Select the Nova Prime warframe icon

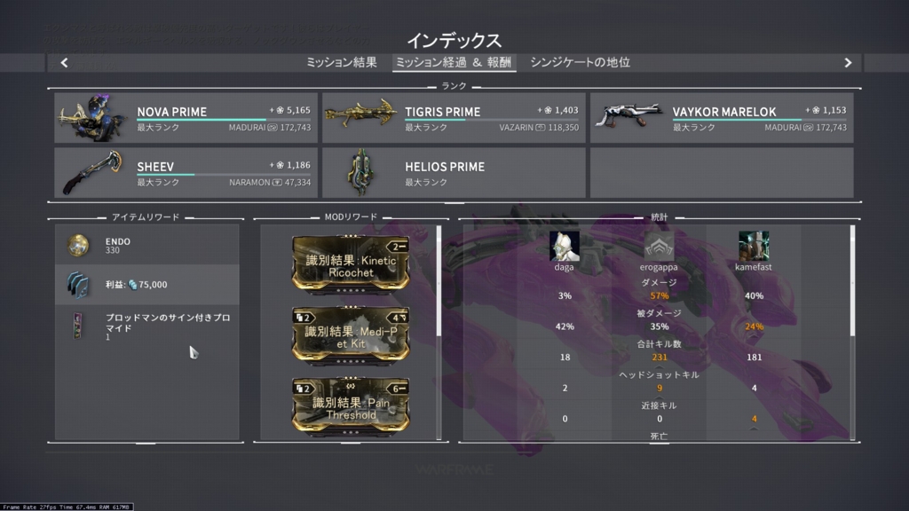coord(92,118)
